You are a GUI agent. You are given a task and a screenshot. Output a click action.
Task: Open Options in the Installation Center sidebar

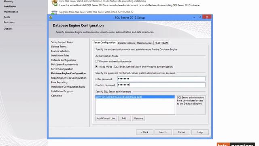(8, 29)
